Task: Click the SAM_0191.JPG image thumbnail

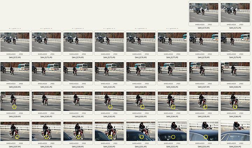Action: 78,101
